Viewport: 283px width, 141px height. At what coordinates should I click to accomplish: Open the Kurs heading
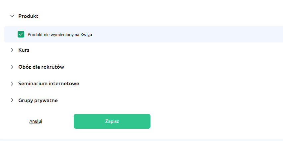point(24,50)
